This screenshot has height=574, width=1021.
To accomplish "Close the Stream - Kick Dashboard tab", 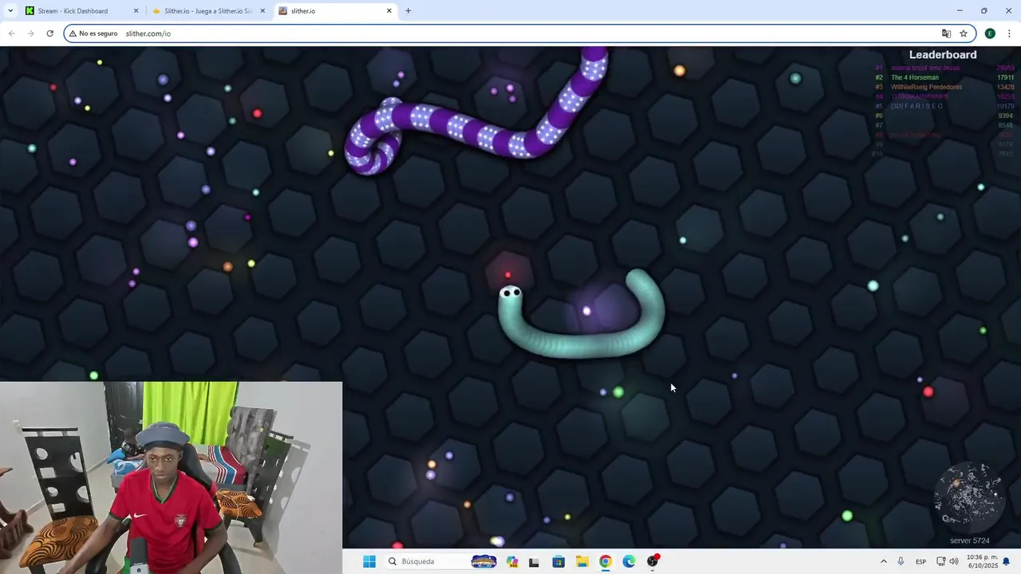I will pos(136,11).
